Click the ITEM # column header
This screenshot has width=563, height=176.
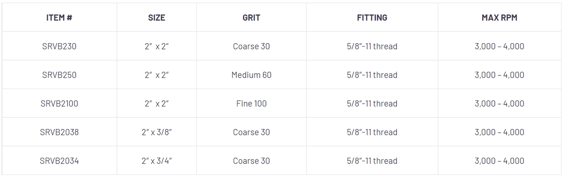tap(59, 17)
